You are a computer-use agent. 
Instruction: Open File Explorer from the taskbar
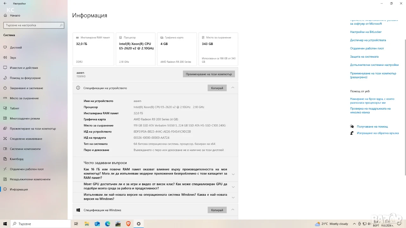87,224
